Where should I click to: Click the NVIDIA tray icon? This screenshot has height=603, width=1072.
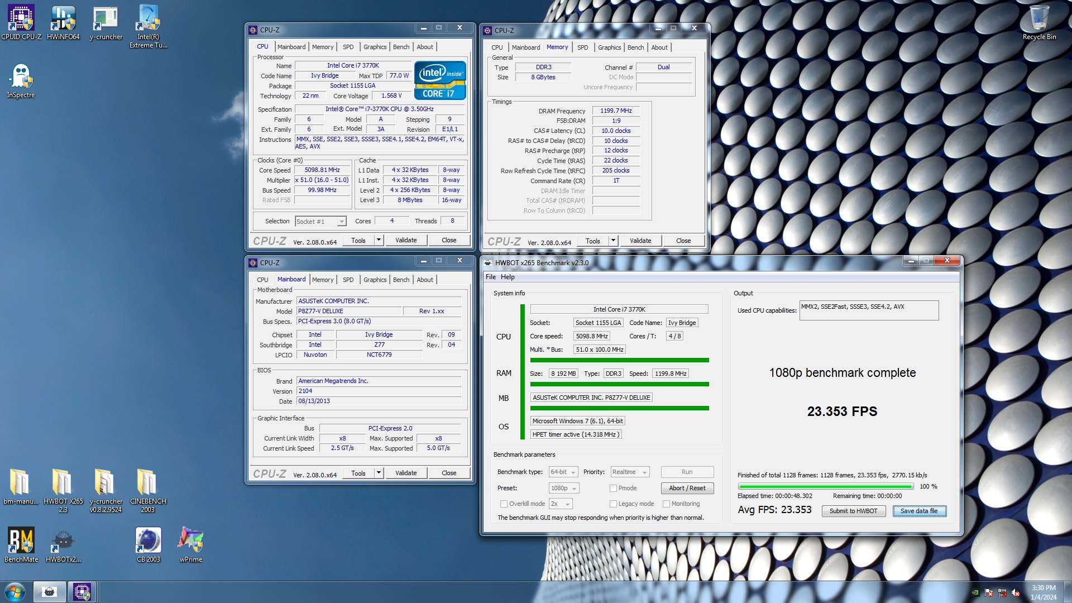[x=975, y=593]
